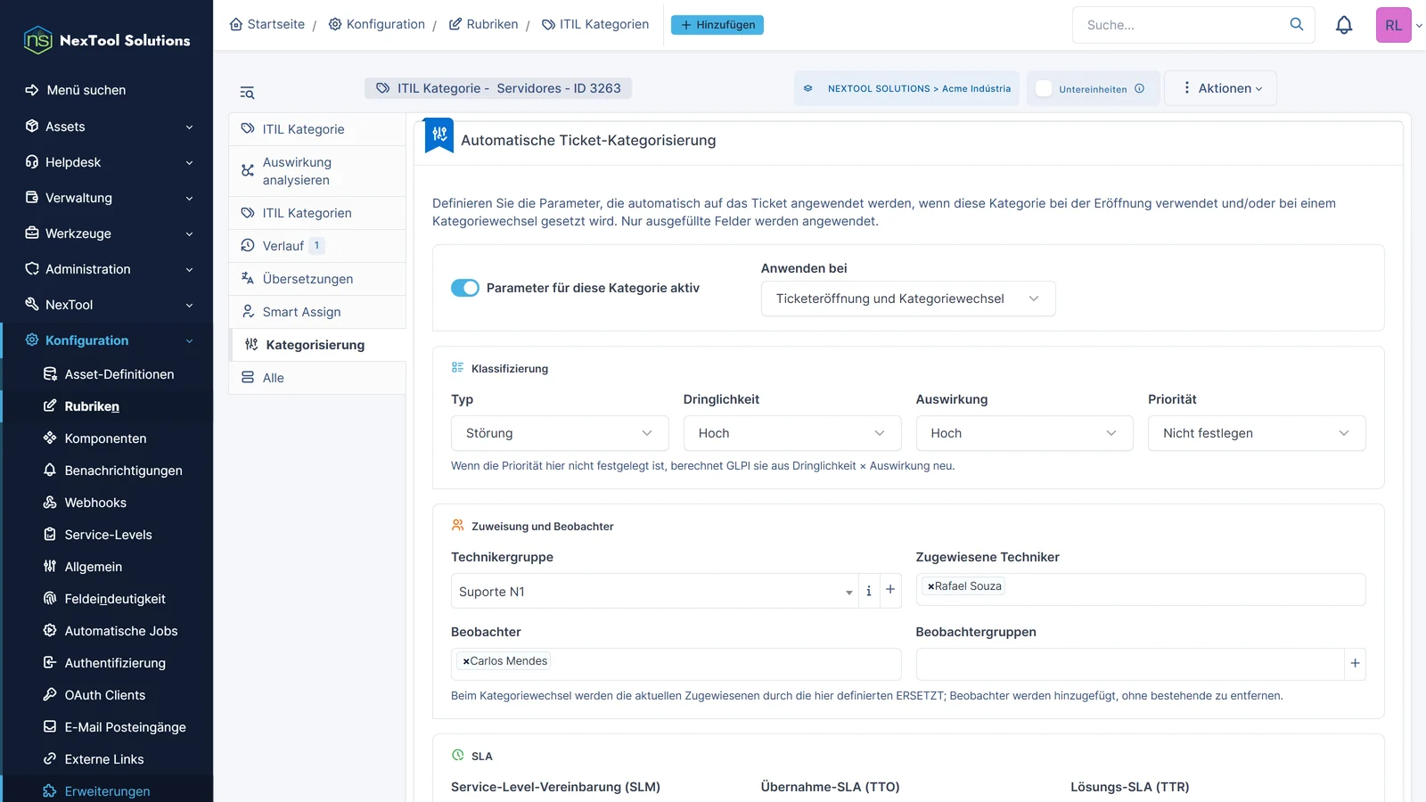Viewport: 1426px width, 802px height.
Task: Click the search magnifier icon
Action: point(1297,24)
